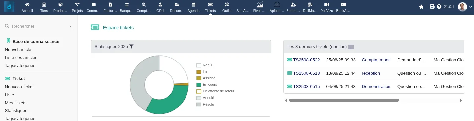The image size is (474, 121).
Task: Open the Facturation invoice icon menu
Action: point(110,5)
